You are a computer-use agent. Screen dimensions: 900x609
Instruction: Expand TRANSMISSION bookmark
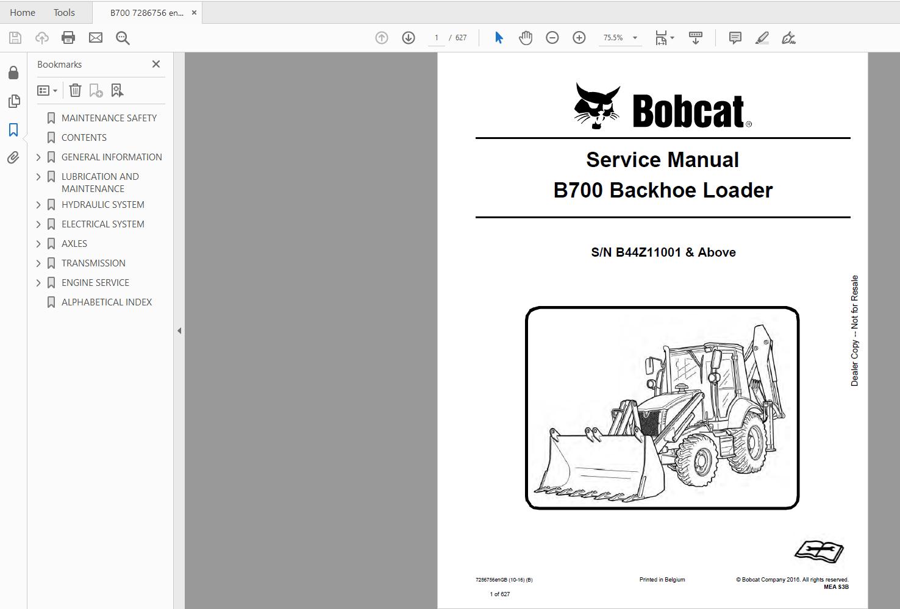[x=38, y=263]
